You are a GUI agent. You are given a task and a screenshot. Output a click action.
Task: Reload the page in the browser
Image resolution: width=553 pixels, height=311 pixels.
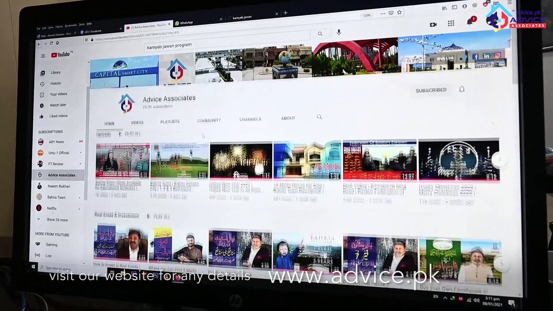click(x=51, y=43)
